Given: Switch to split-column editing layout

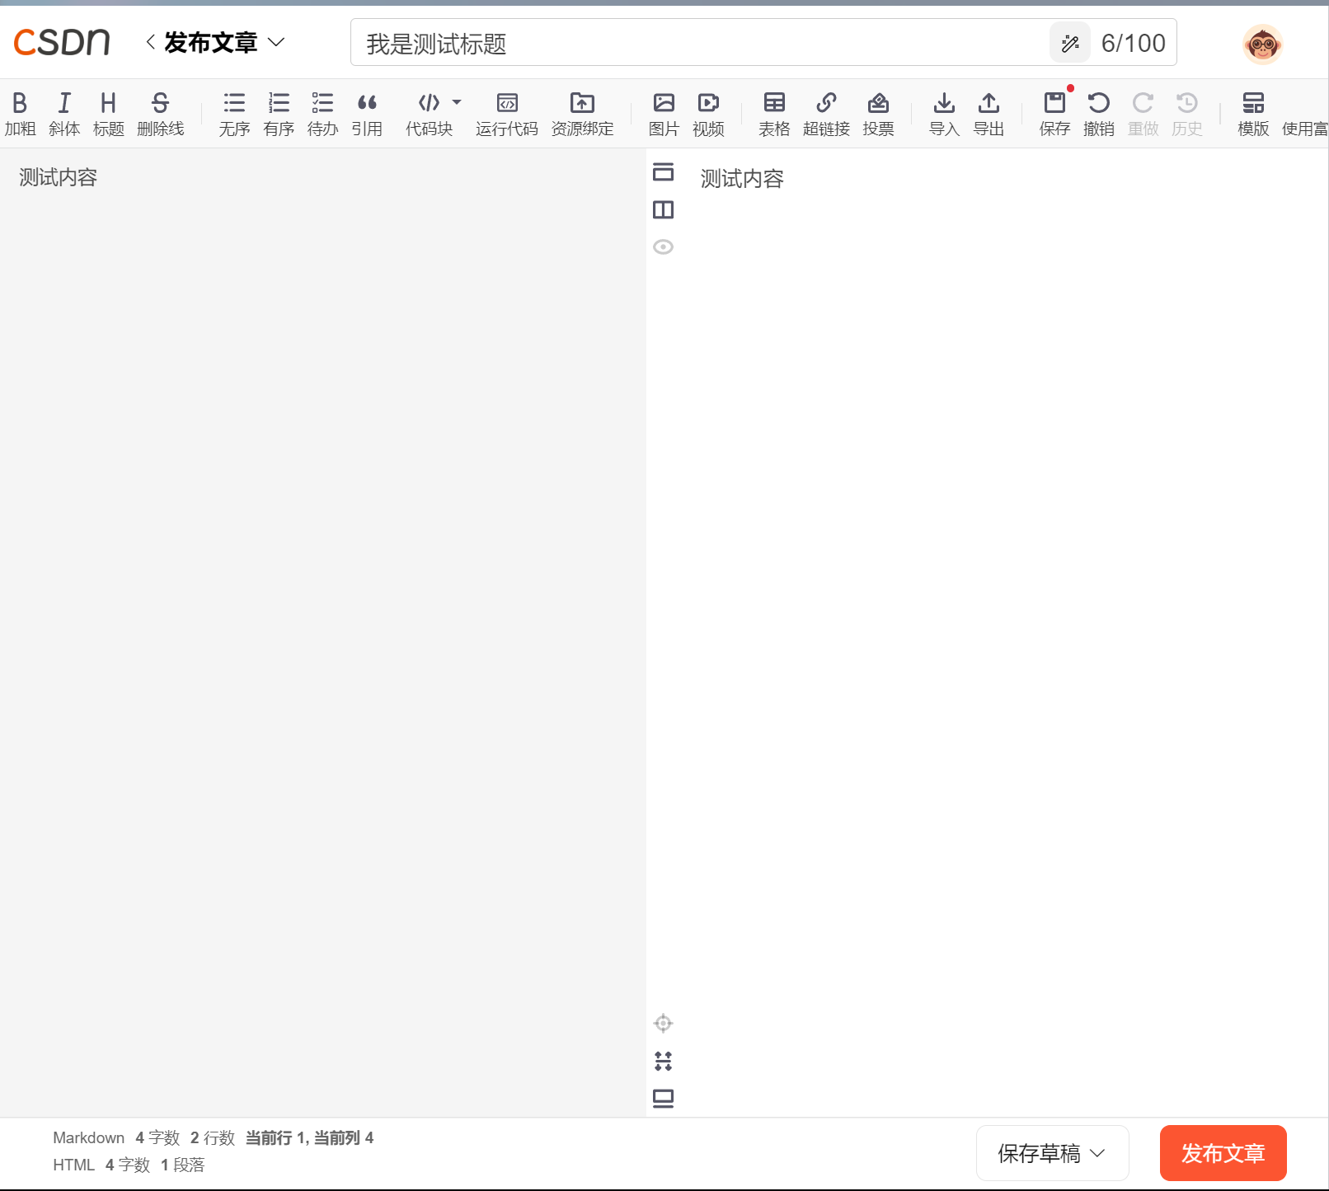Looking at the screenshot, I should (x=663, y=210).
